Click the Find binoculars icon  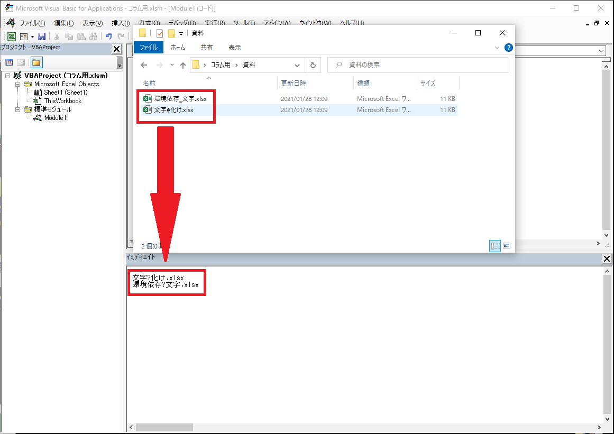pos(93,36)
